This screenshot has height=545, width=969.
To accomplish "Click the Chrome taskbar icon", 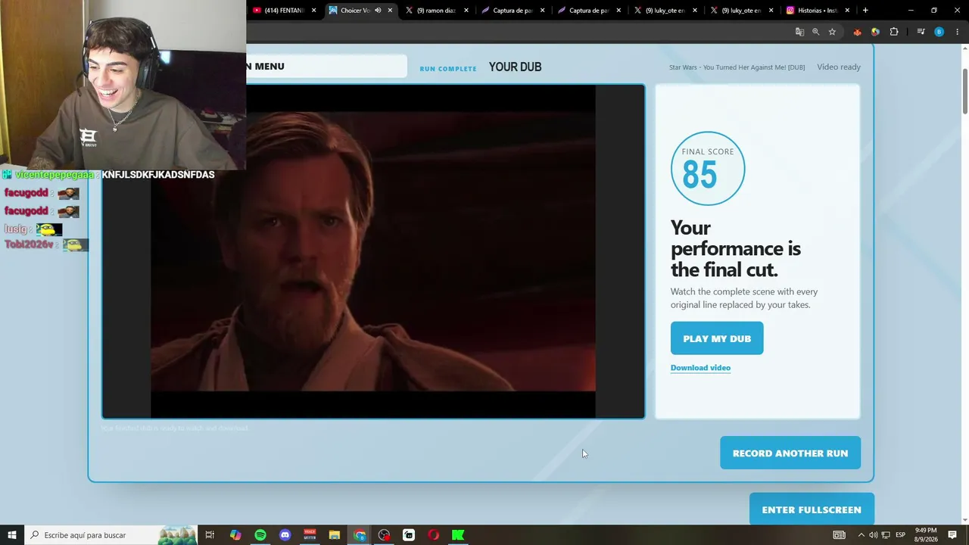I will click(360, 535).
